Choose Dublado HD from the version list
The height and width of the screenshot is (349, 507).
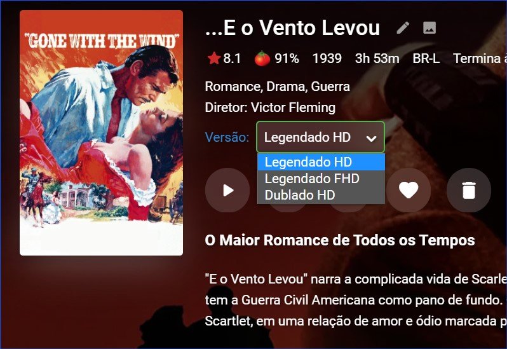(x=321, y=195)
